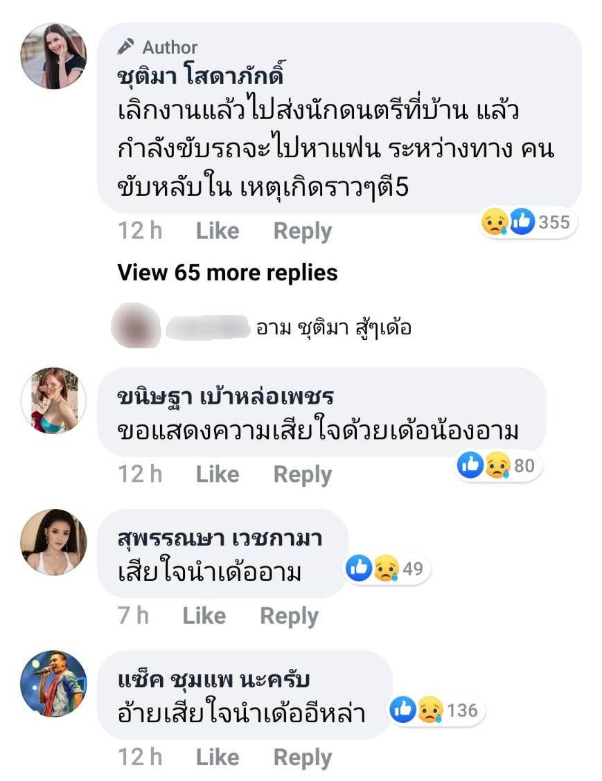Open ชุติมา โสดาภักดิ์ profile picture
The width and height of the screenshot is (602, 781).
53,56
